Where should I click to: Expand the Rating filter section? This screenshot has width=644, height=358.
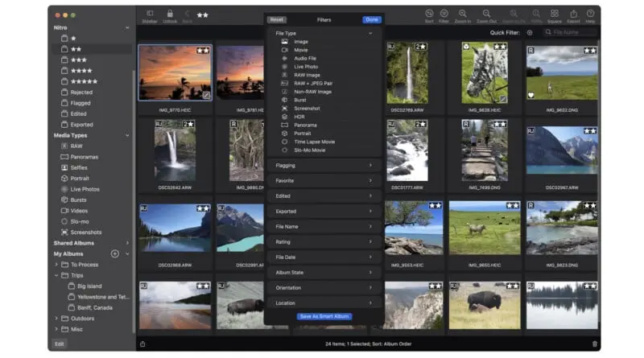(x=324, y=241)
